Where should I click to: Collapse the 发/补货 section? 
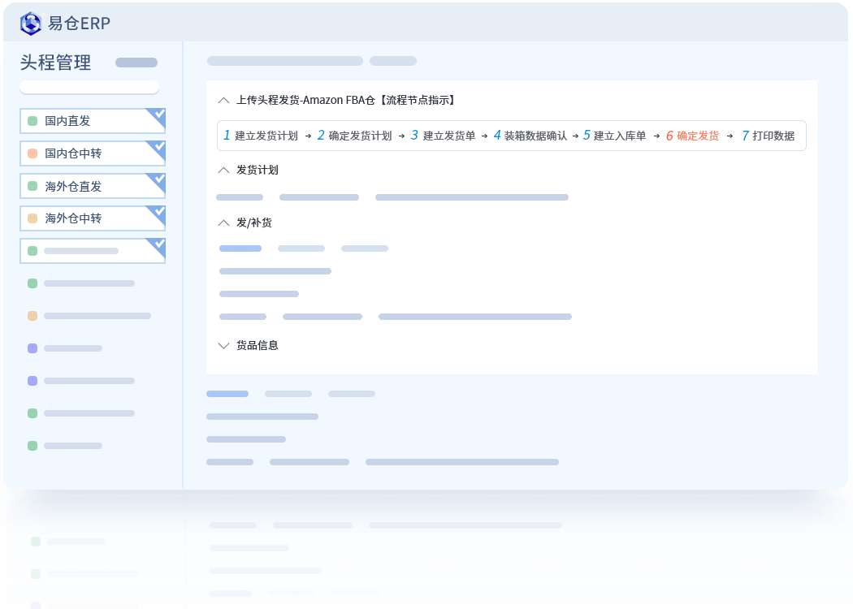pyautogui.click(x=223, y=223)
